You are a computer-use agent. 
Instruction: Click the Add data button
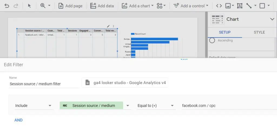pos(102,6)
